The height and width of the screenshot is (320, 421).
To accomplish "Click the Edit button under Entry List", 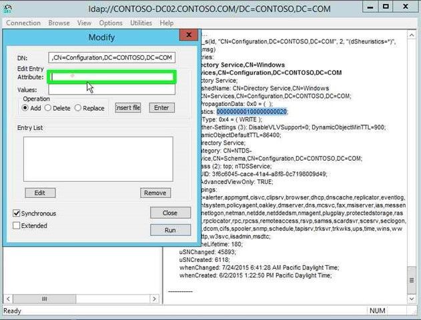I will [x=40, y=193].
